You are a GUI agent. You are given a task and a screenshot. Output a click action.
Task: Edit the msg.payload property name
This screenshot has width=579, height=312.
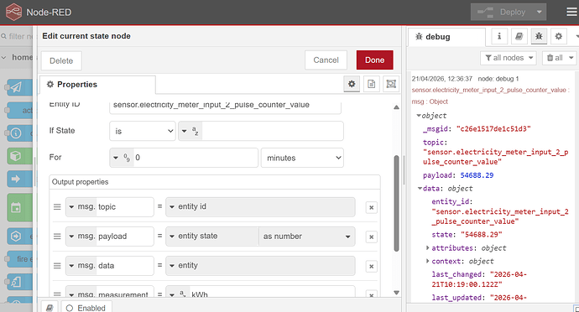click(x=125, y=237)
